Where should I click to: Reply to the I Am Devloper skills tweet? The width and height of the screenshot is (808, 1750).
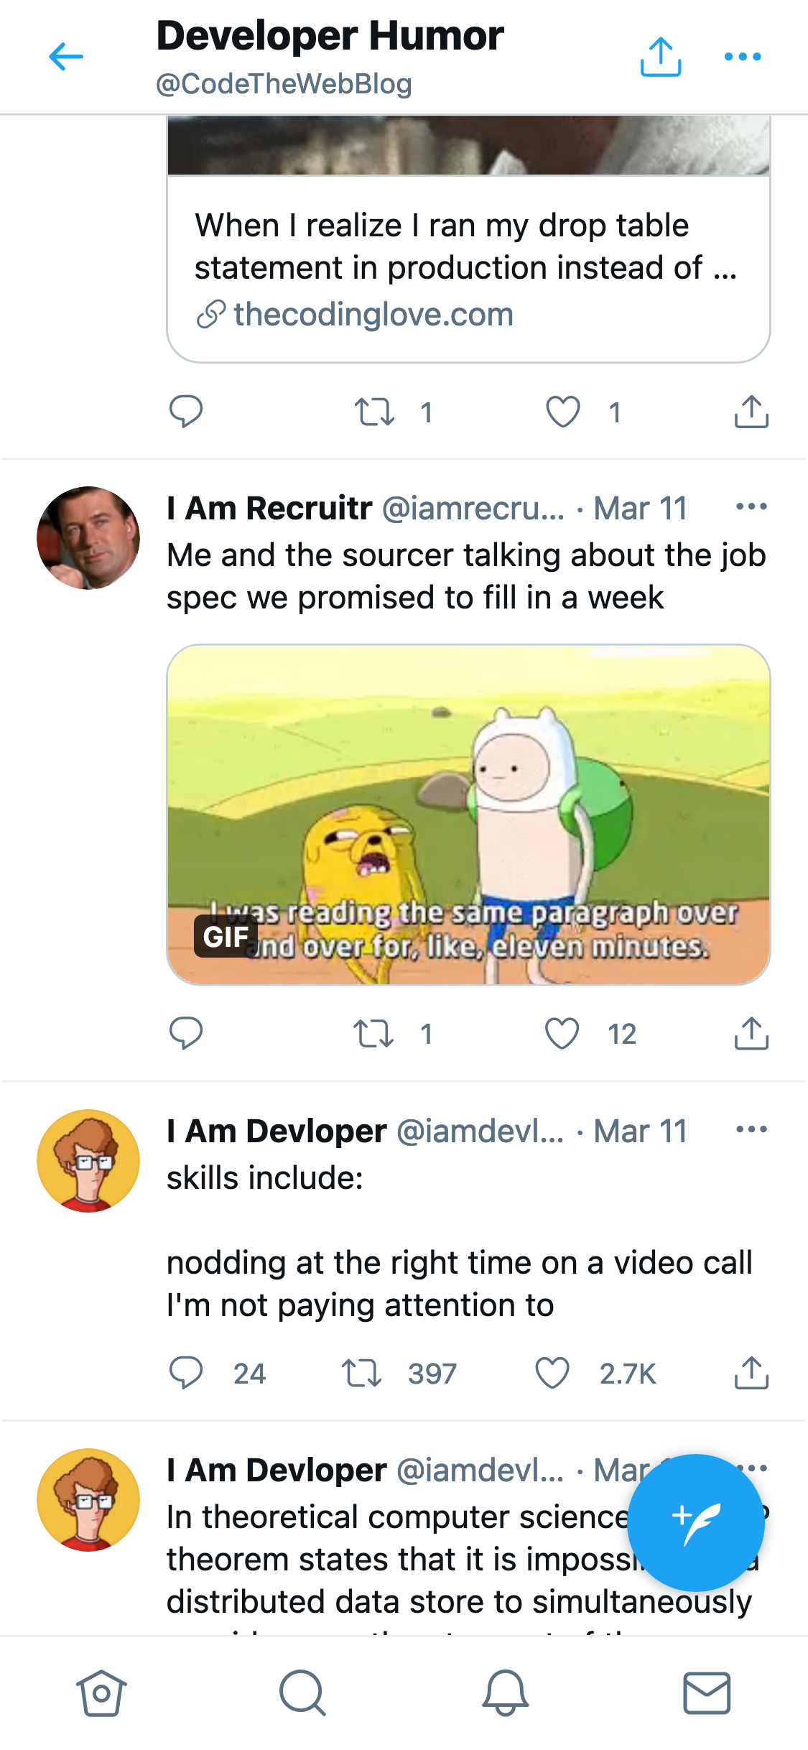pyautogui.click(x=188, y=1373)
